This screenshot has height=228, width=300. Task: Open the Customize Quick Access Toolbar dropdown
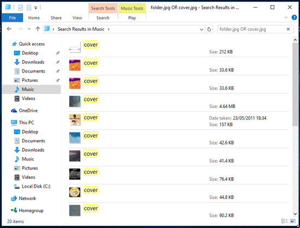(x=35, y=8)
